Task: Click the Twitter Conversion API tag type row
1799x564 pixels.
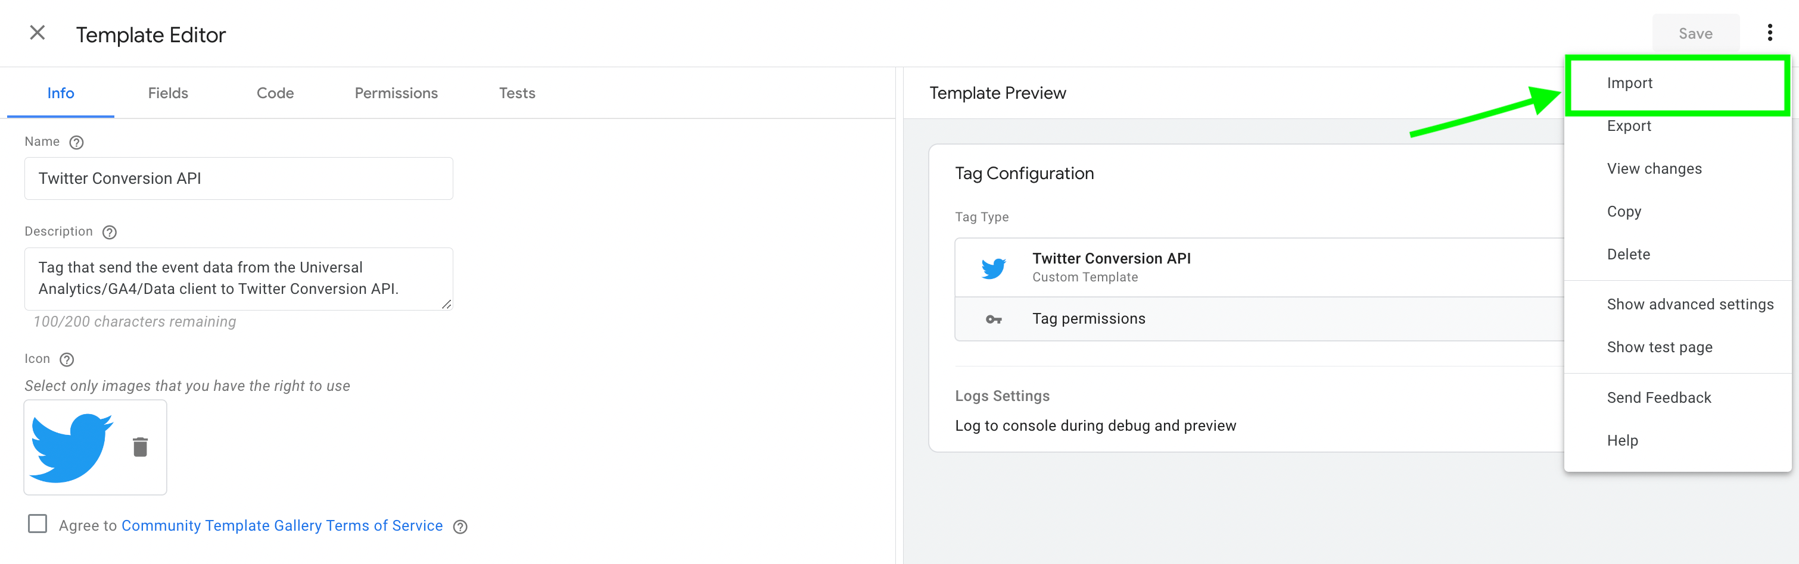Action: pos(1259,268)
